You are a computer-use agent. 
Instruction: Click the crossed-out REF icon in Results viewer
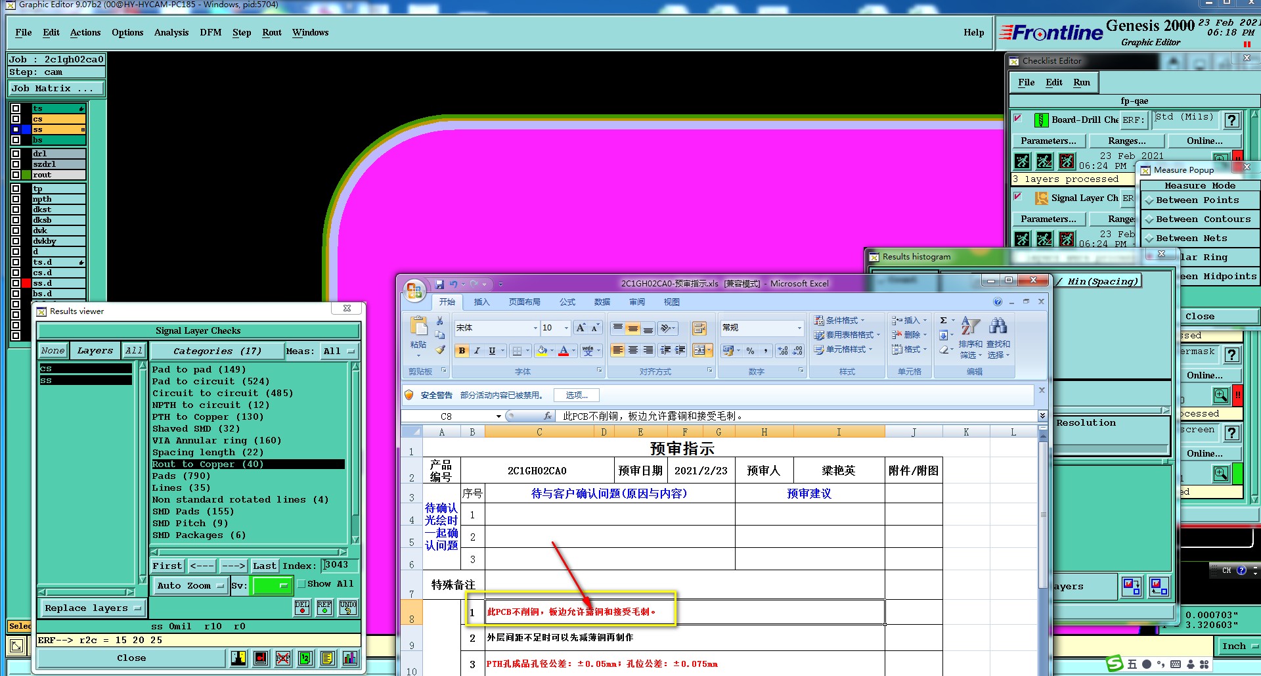pyautogui.click(x=283, y=658)
